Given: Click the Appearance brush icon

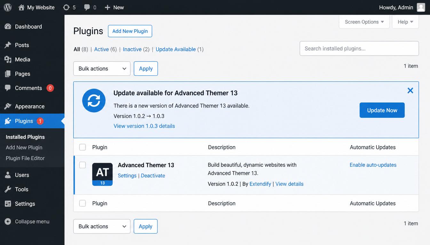Looking at the screenshot, I should (x=8, y=106).
